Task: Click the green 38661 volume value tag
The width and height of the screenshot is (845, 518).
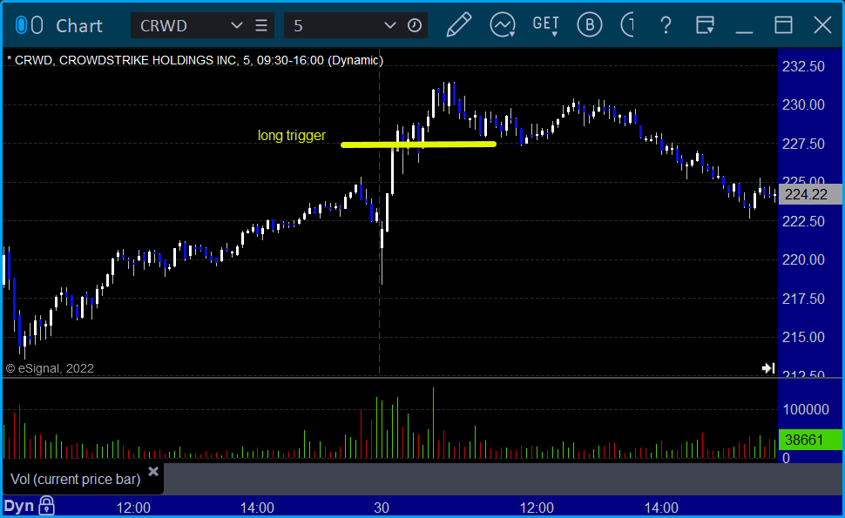Action: coord(810,440)
